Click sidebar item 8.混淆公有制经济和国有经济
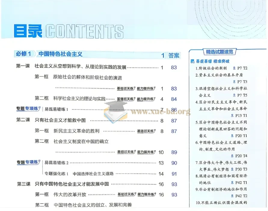268x211 pixels. [221, 179]
